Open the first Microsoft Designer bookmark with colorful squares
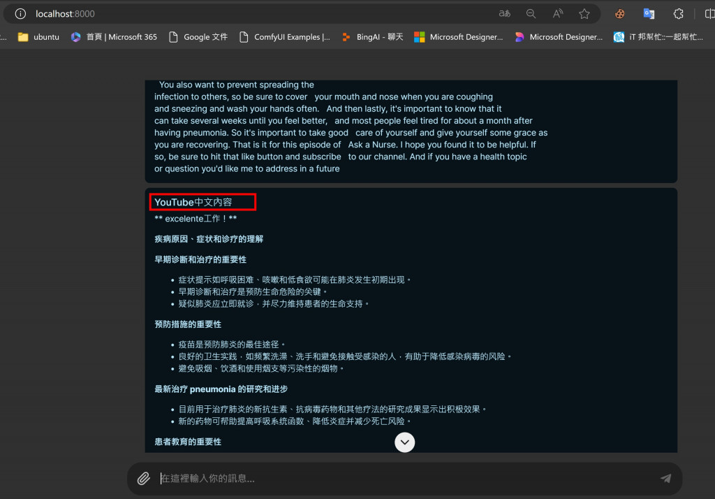This screenshot has height=499, width=715. click(x=458, y=37)
